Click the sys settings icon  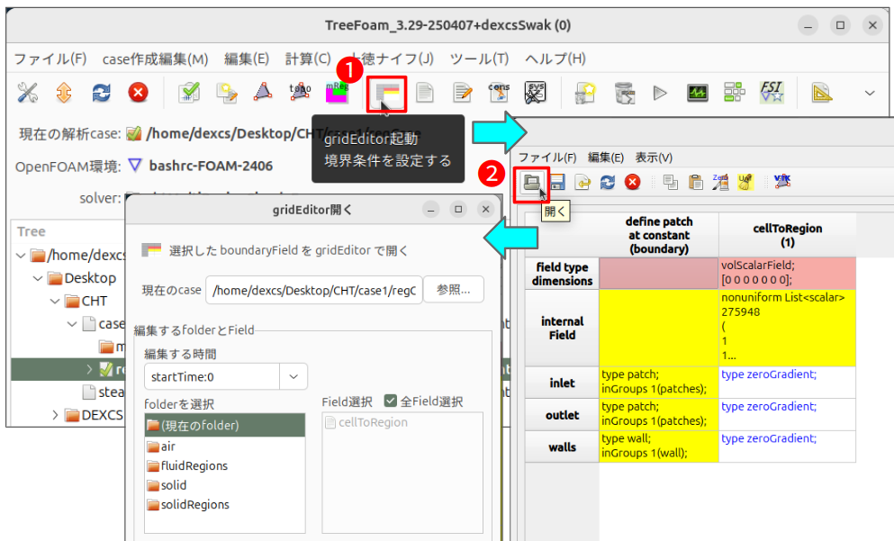(x=536, y=93)
